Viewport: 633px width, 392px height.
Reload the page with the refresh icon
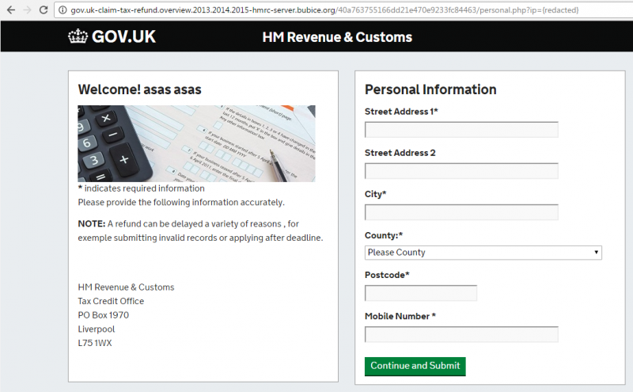pyautogui.click(x=44, y=10)
